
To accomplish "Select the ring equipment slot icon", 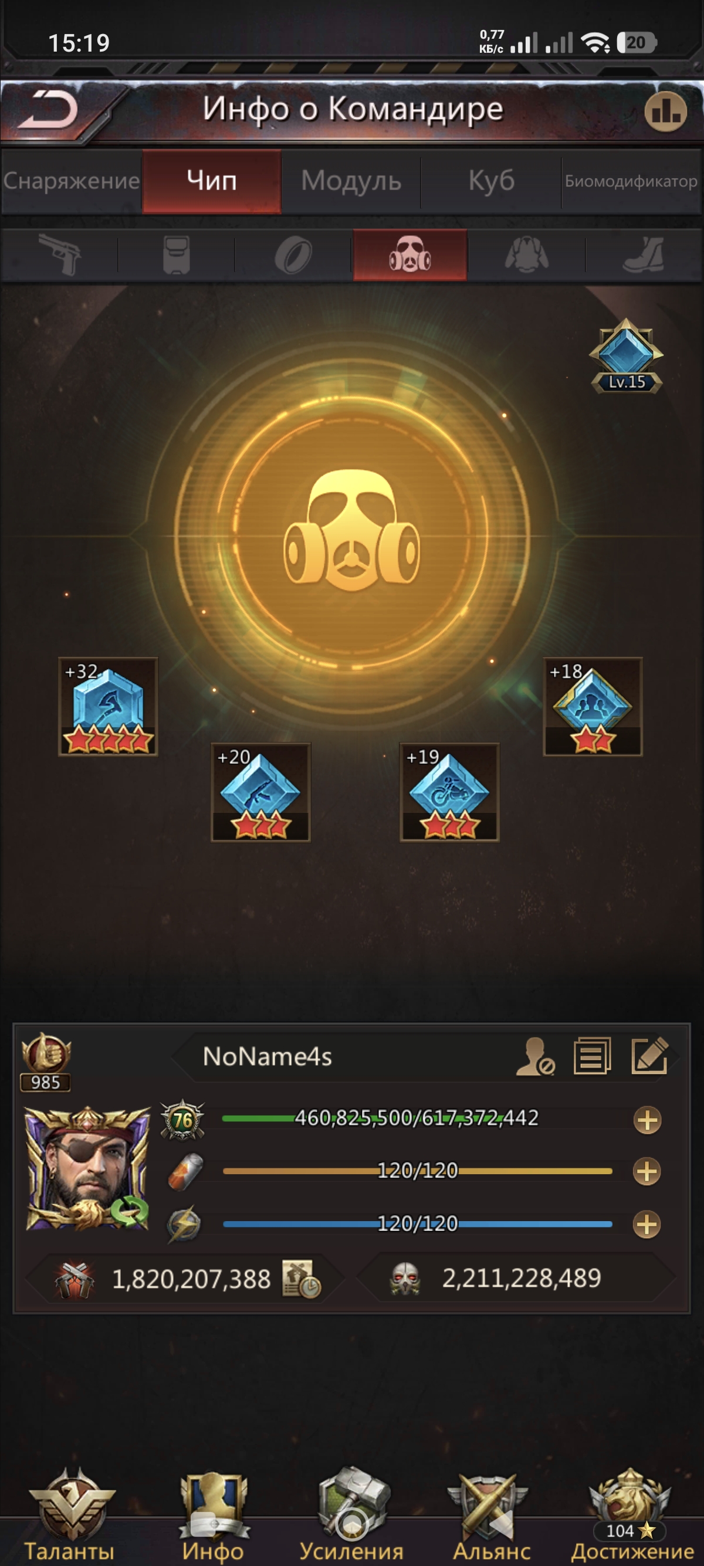I will (293, 255).
